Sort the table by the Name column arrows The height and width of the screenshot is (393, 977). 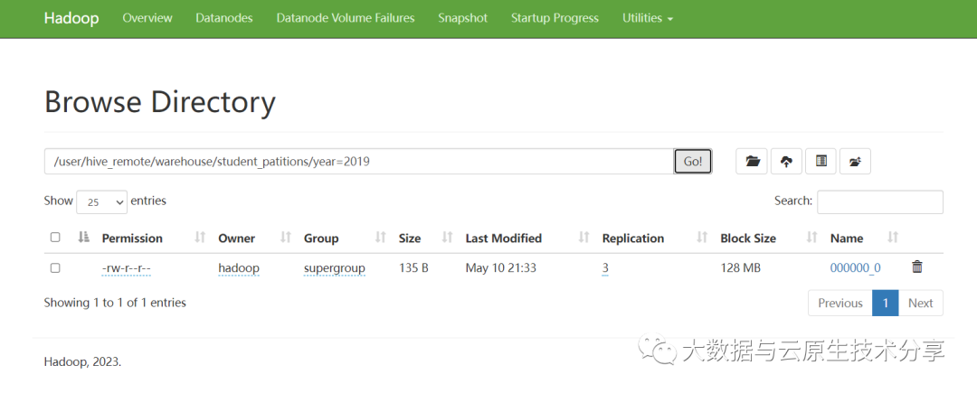(x=893, y=238)
